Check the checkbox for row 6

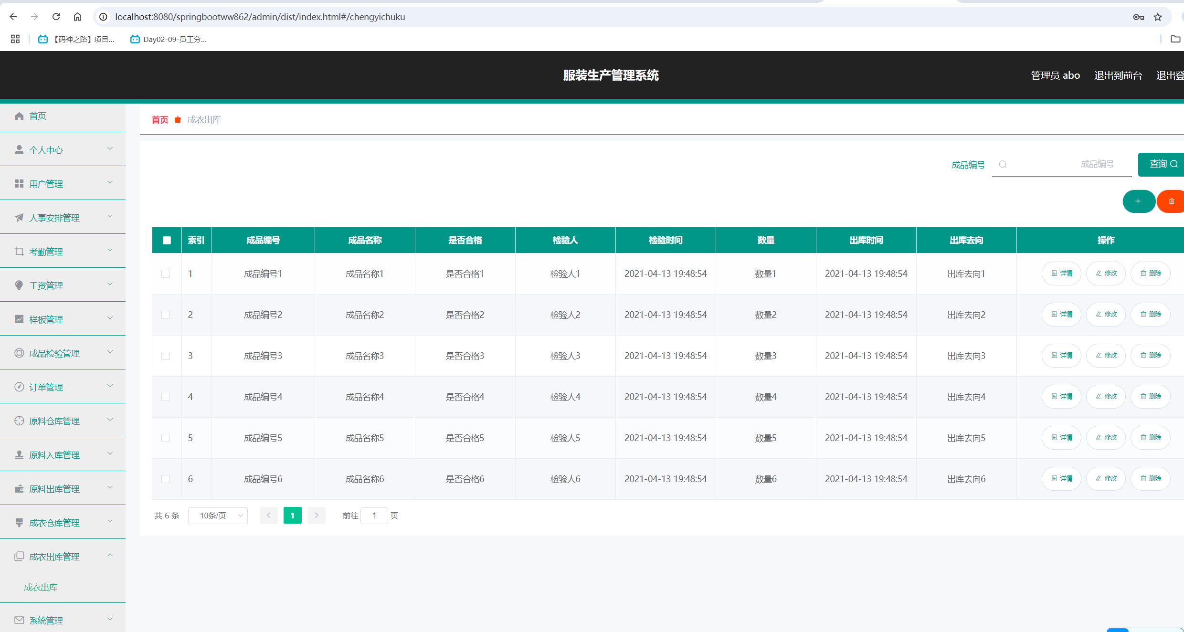point(166,479)
